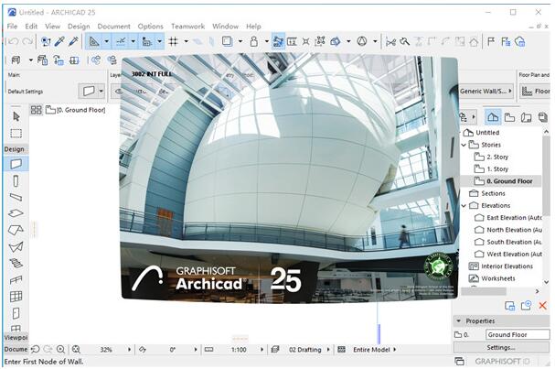Image resolution: width=555 pixels, height=369 pixels.
Task: Click the Zoom In magnifier icon
Action: click(60, 350)
